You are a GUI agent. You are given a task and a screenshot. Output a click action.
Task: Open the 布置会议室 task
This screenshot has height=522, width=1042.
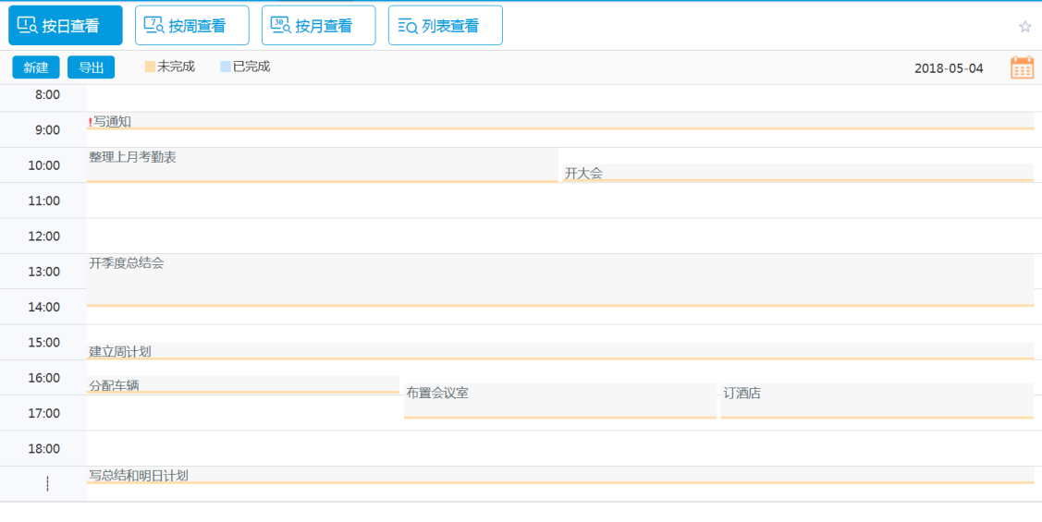coord(437,394)
